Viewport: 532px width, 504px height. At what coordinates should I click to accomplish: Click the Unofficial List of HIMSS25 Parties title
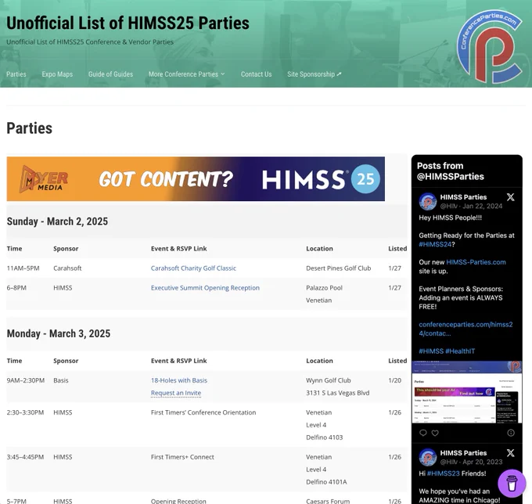pos(128,23)
